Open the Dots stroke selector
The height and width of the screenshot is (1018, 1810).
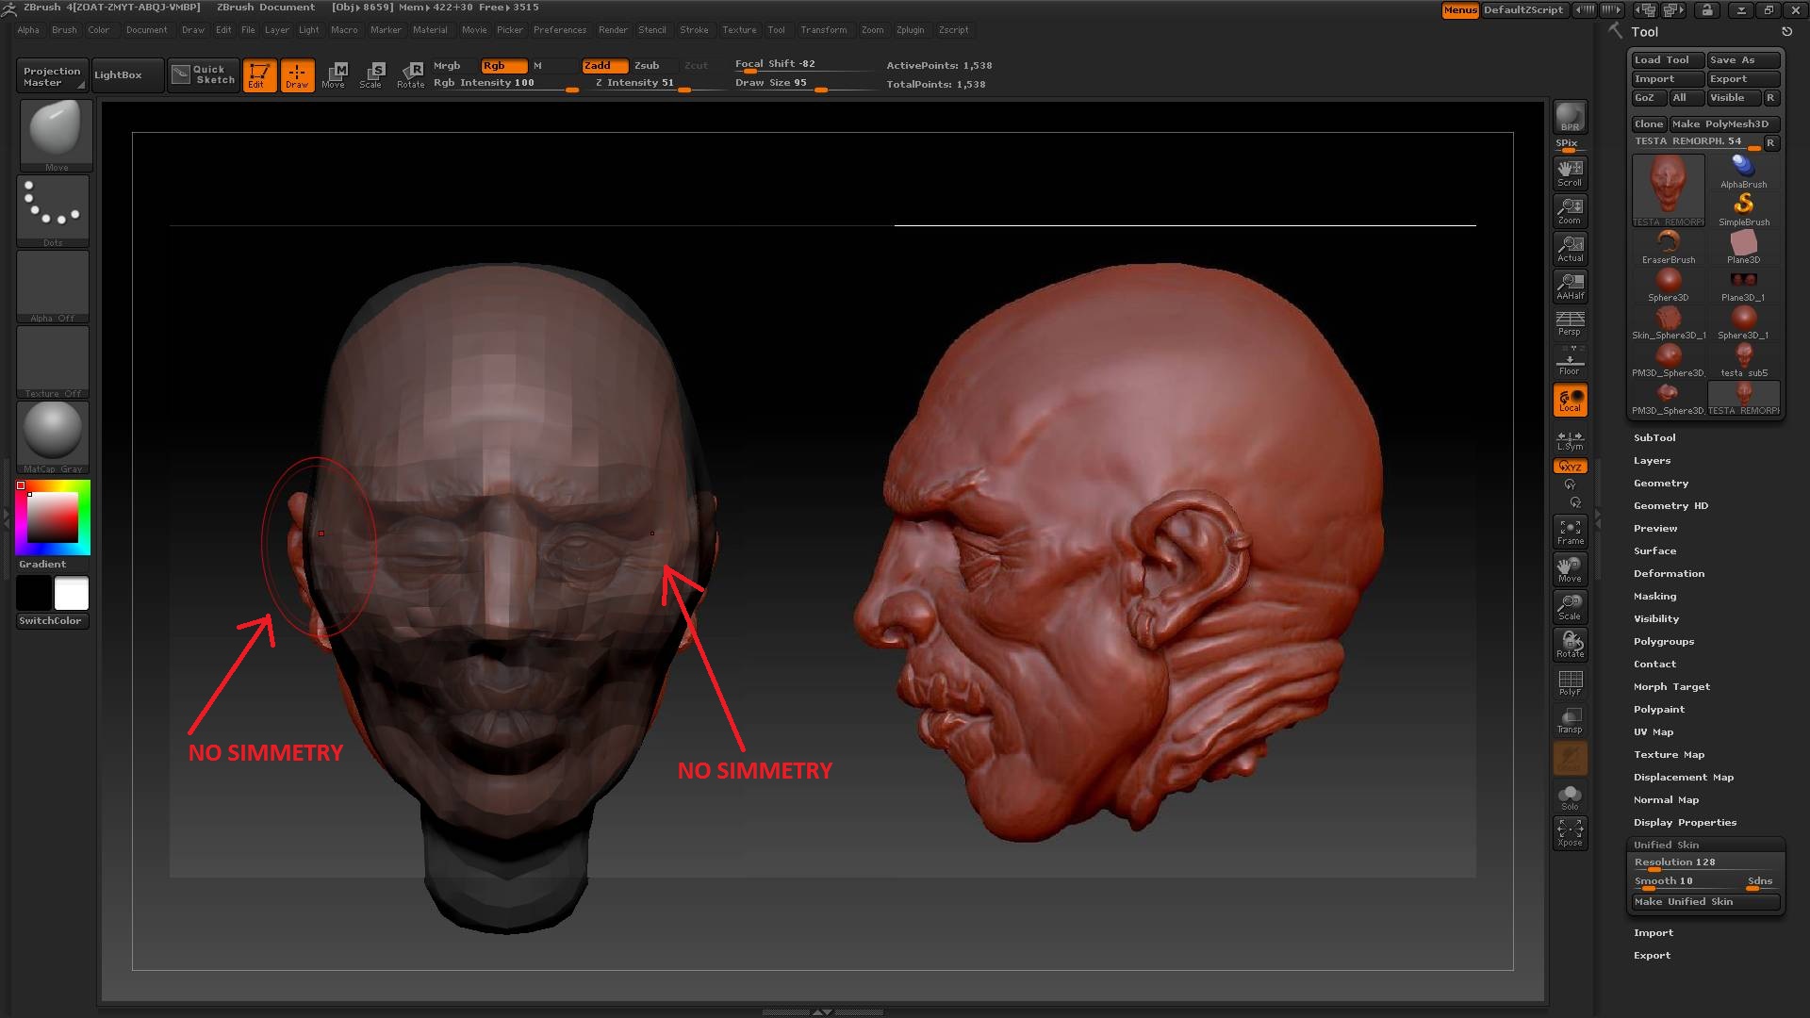[53, 211]
